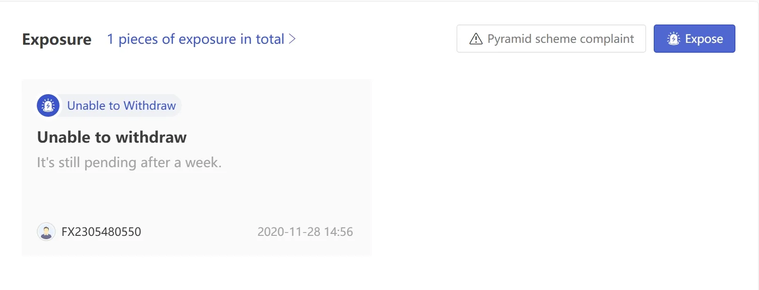Open "1 pieces of exposure in total" link
This screenshot has width=759, height=290.
(195, 39)
